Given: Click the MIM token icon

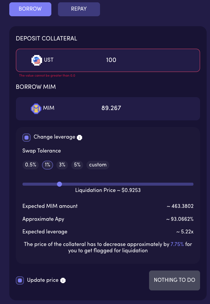Looking at the screenshot, I should (35, 108).
